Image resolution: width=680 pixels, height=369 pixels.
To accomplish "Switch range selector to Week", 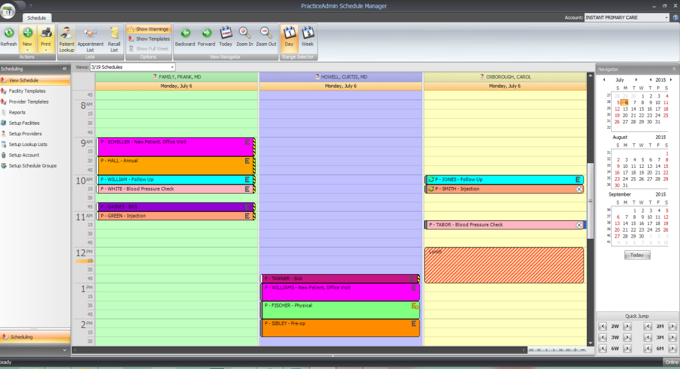I will click(307, 37).
